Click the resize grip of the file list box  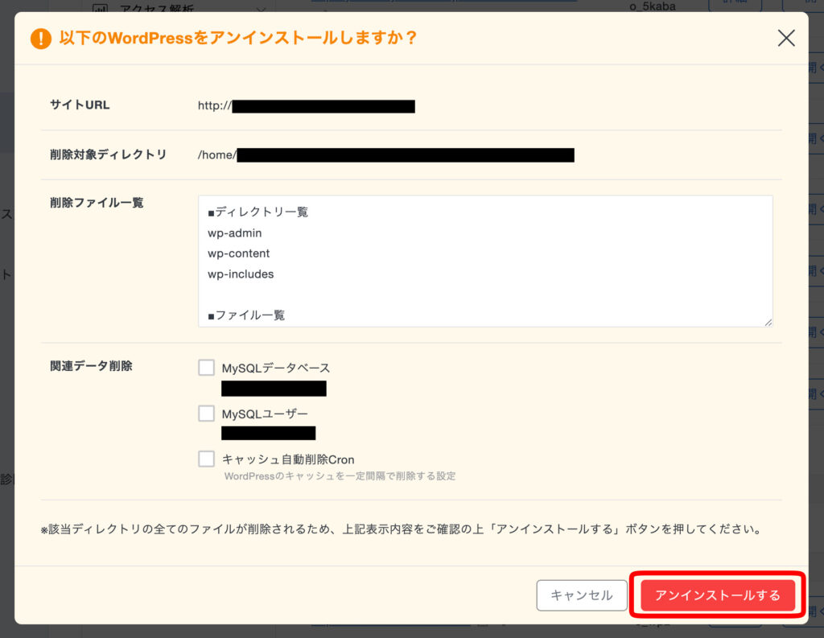tap(768, 322)
